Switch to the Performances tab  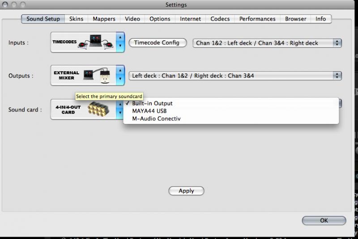(x=257, y=19)
